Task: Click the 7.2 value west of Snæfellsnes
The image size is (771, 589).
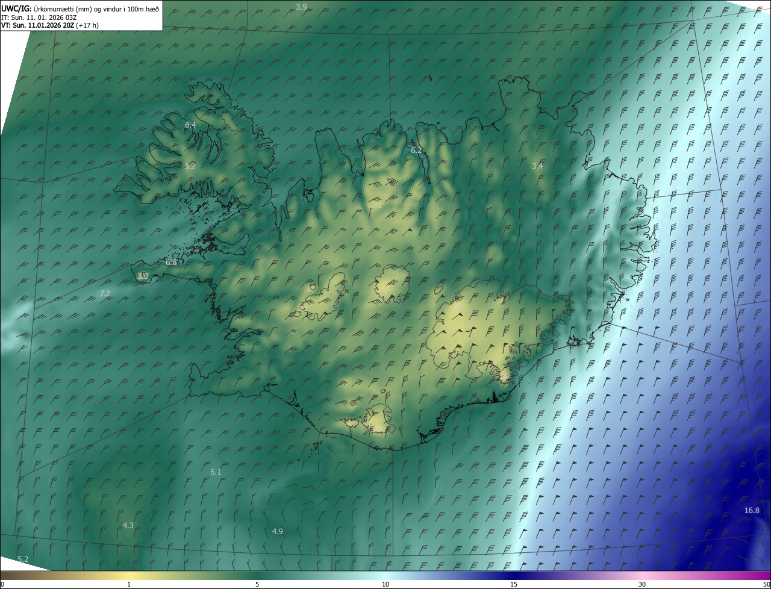Action: 105,293
